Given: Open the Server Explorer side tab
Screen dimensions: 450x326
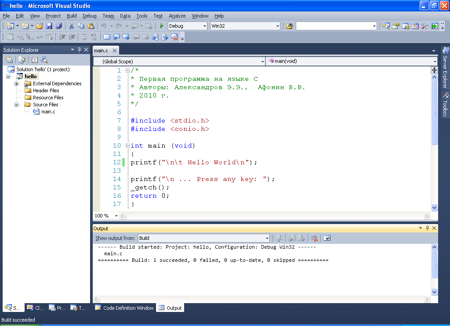Looking at the screenshot, I should click(x=445, y=67).
